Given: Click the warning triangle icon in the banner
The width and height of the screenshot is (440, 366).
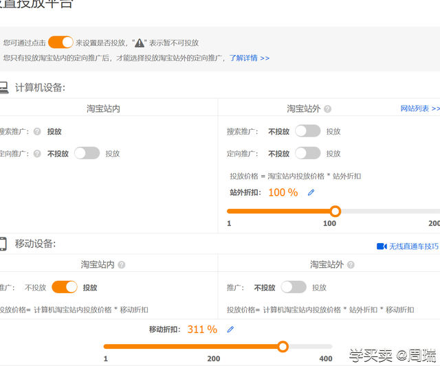Looking at the screenshot, I should click(140, 43).
